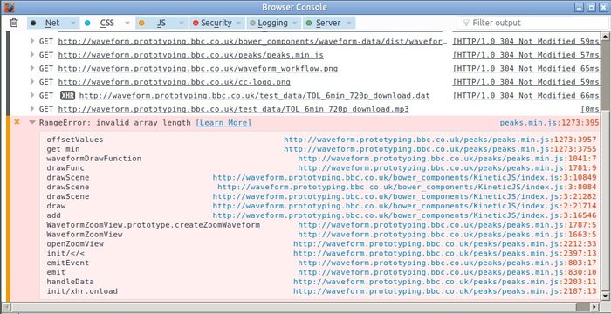This screenshot has width=611, height=314.
Task: Open the Security filter dropdown arrow
Action: tap(238, 23)
